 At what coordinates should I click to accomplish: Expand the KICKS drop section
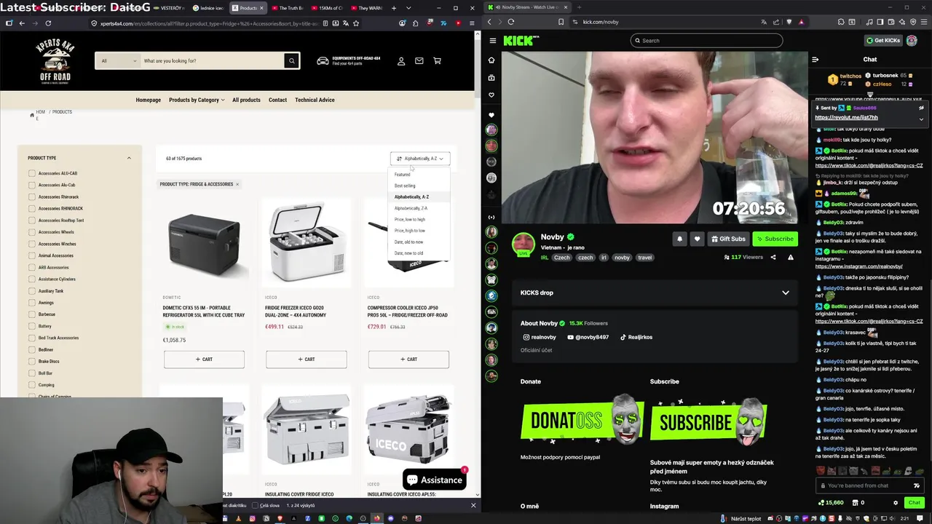786,293
